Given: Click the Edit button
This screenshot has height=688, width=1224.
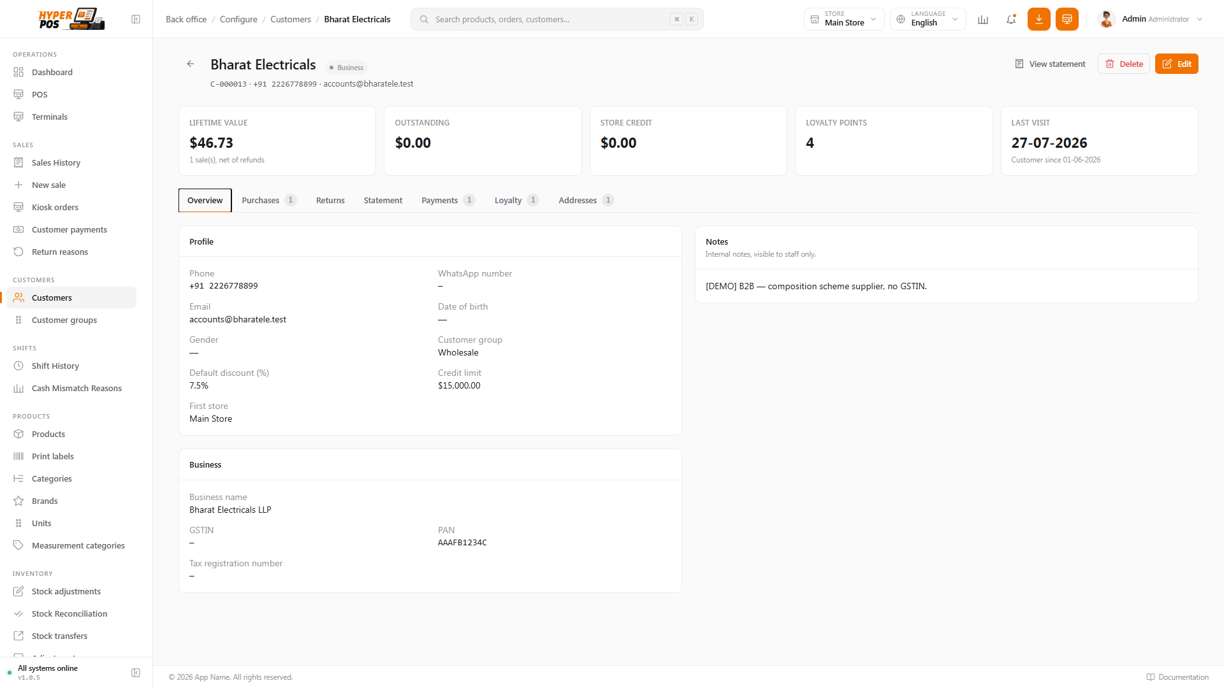Looking at the screenshot, I should tap(1177, 64).
